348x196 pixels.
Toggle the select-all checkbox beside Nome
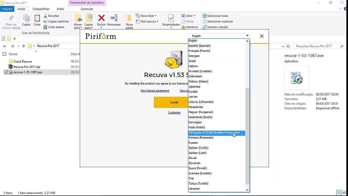pyautogui.click(x=4, y=54)
